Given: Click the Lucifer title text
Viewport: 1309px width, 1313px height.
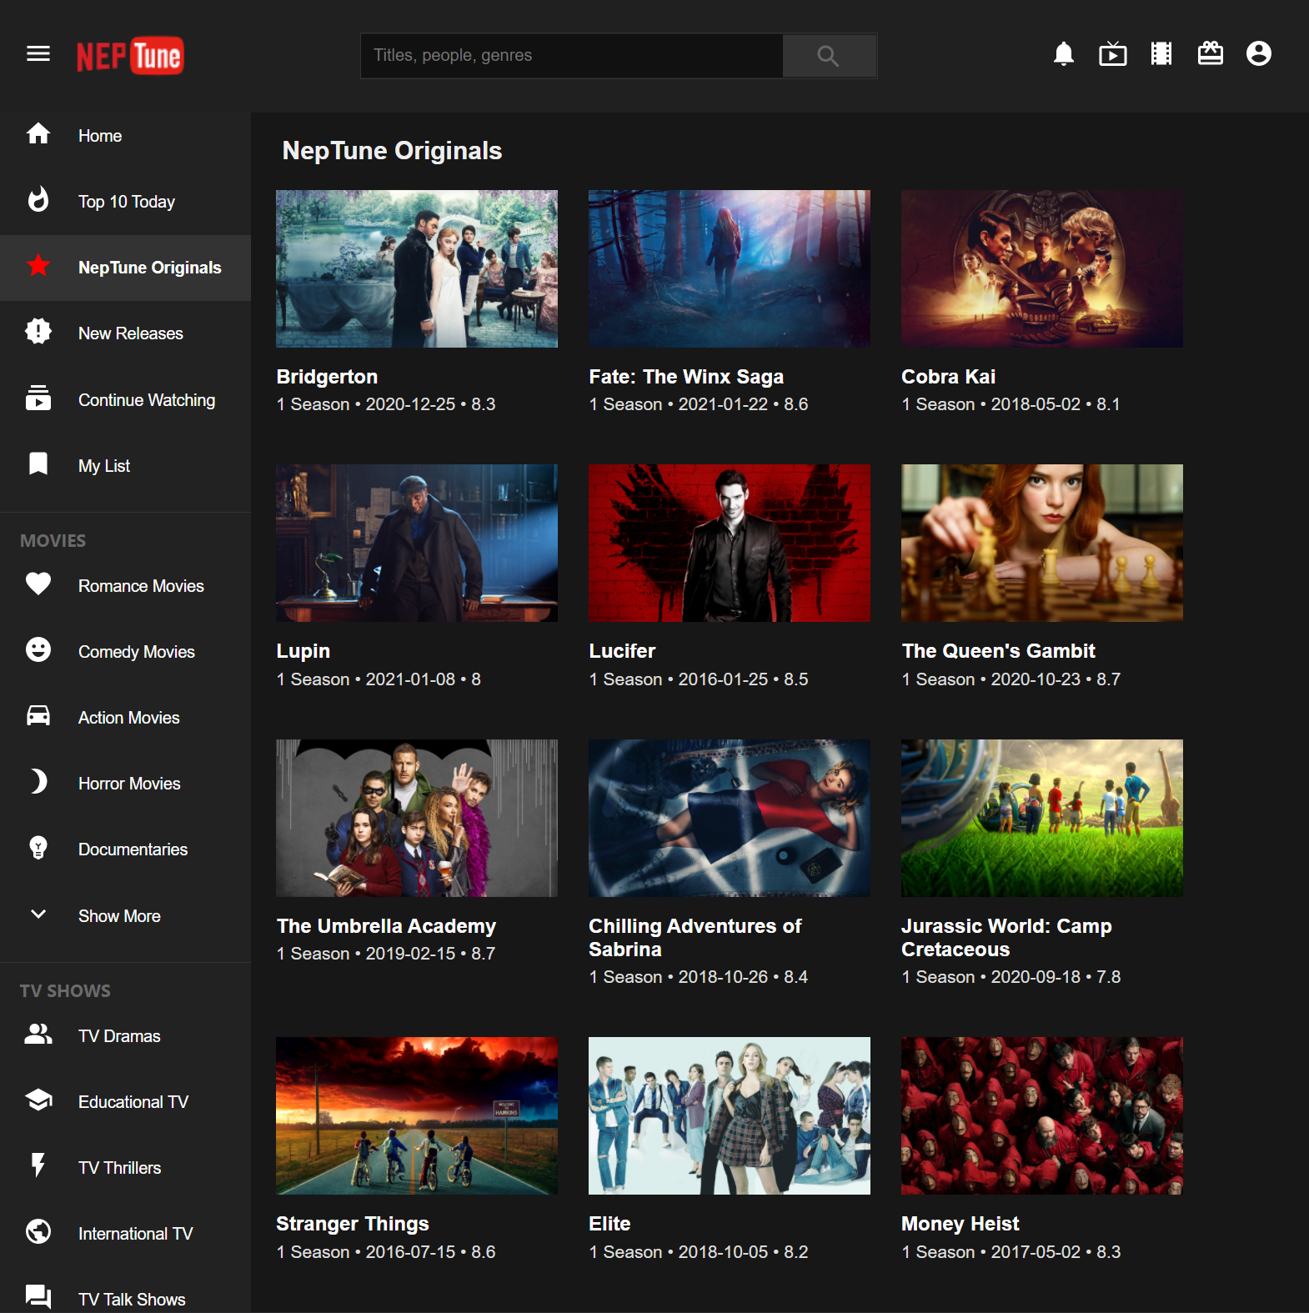Looking at the screenshot, I should tap(622, 651).
